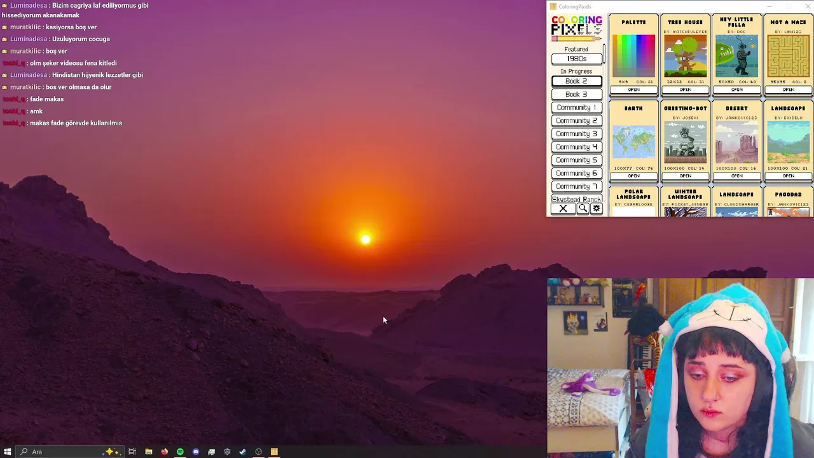Click chat message 'Uzuluyorum cocuga'
Viewport: 814px width, 458px height.
click(81, 39)
